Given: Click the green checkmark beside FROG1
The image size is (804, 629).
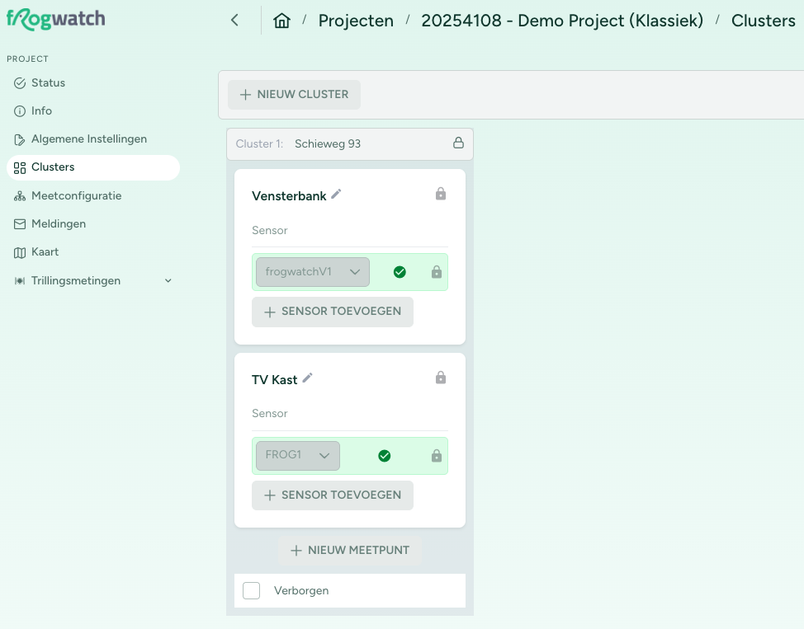Looking at the screenshot, I should pos(384,456).
